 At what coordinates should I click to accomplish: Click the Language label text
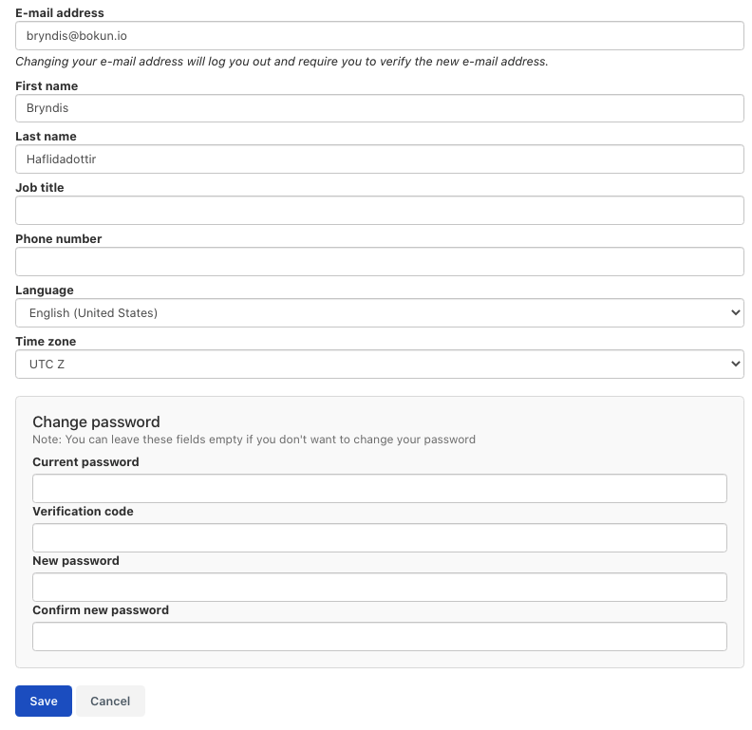44,290
